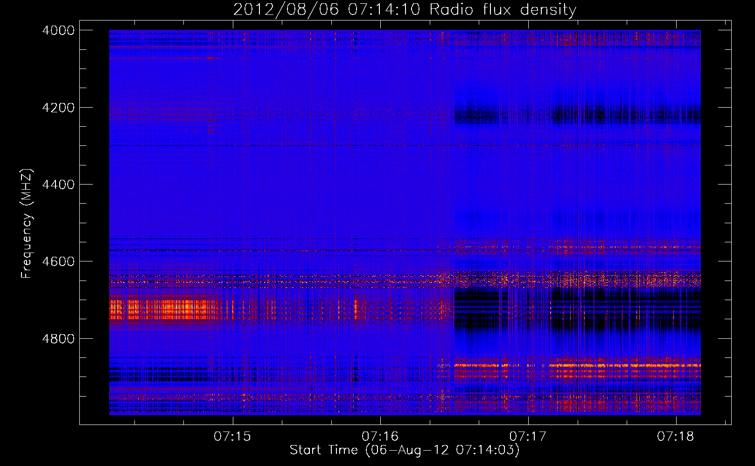Click the plot title 'Radio flux density'
The image size is (755, 466).
tap(503, 10)
